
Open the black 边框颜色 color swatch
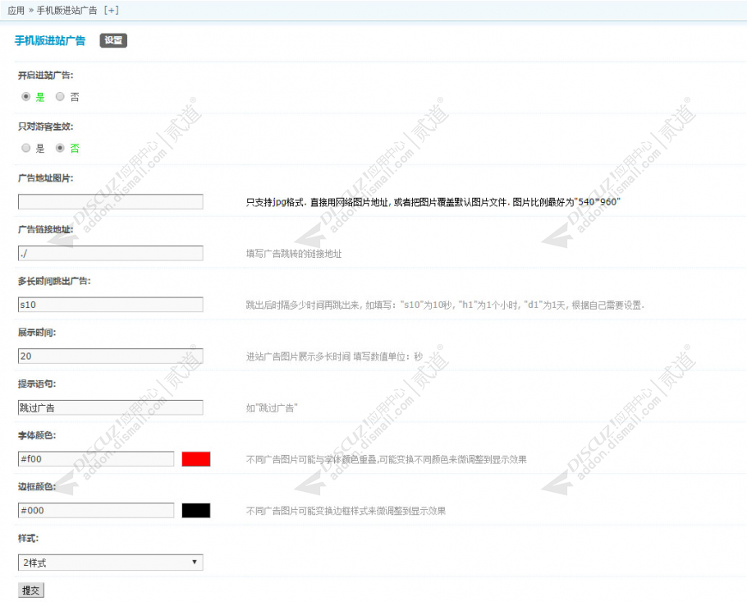196,511
